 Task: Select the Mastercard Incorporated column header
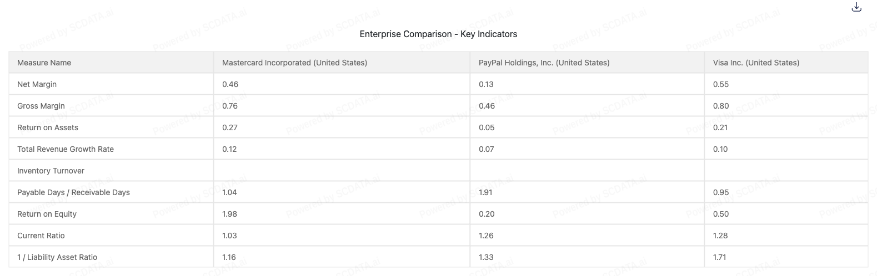click(294, 63)
